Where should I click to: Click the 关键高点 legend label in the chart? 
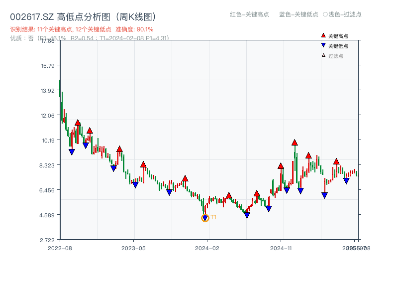[338, 36]
